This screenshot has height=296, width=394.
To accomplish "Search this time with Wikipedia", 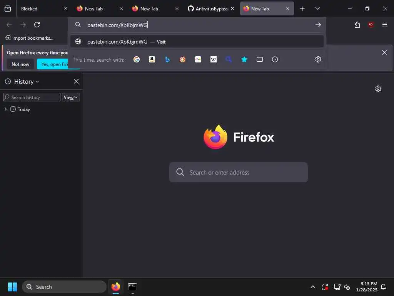I will coord(213,59).
